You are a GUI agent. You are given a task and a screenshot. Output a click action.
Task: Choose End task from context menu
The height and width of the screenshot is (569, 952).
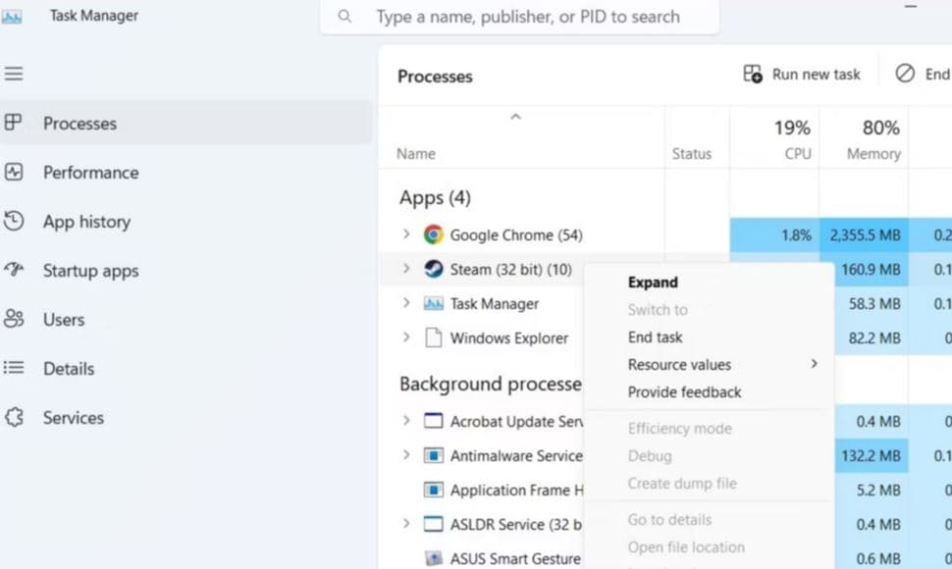(x=655, y=336)
